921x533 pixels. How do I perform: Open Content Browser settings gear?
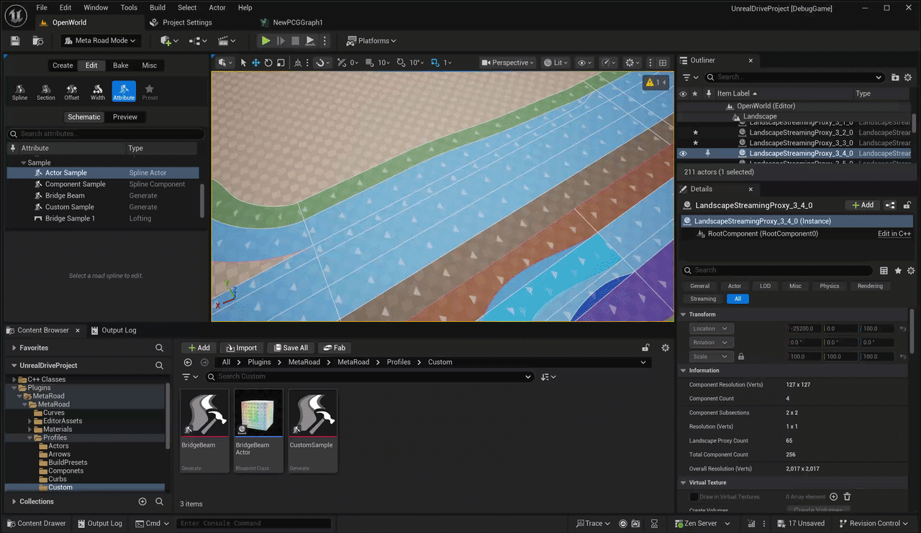coord(666,348)
